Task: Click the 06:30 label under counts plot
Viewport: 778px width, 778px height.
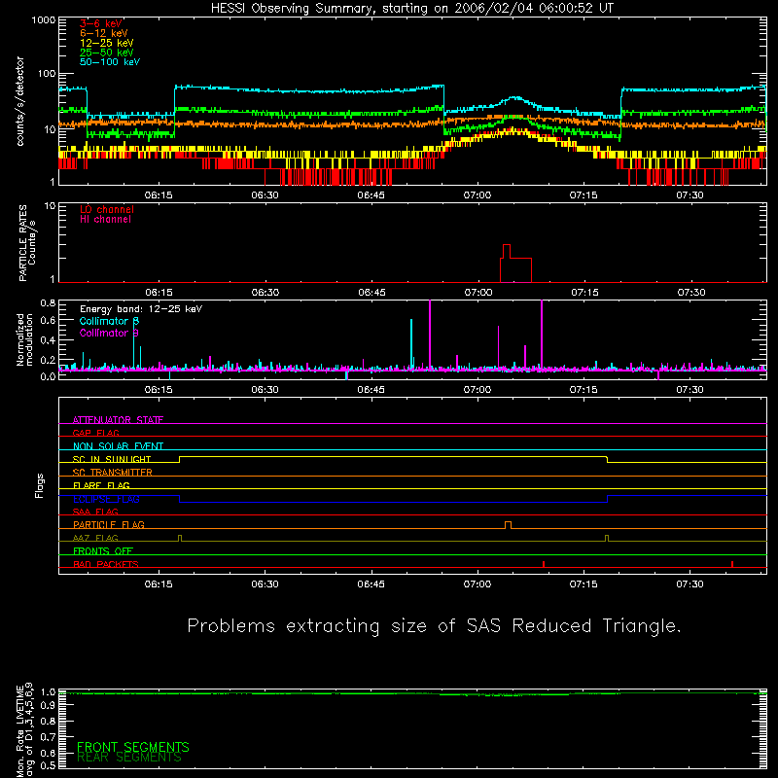Action: [x=265, y=195]
